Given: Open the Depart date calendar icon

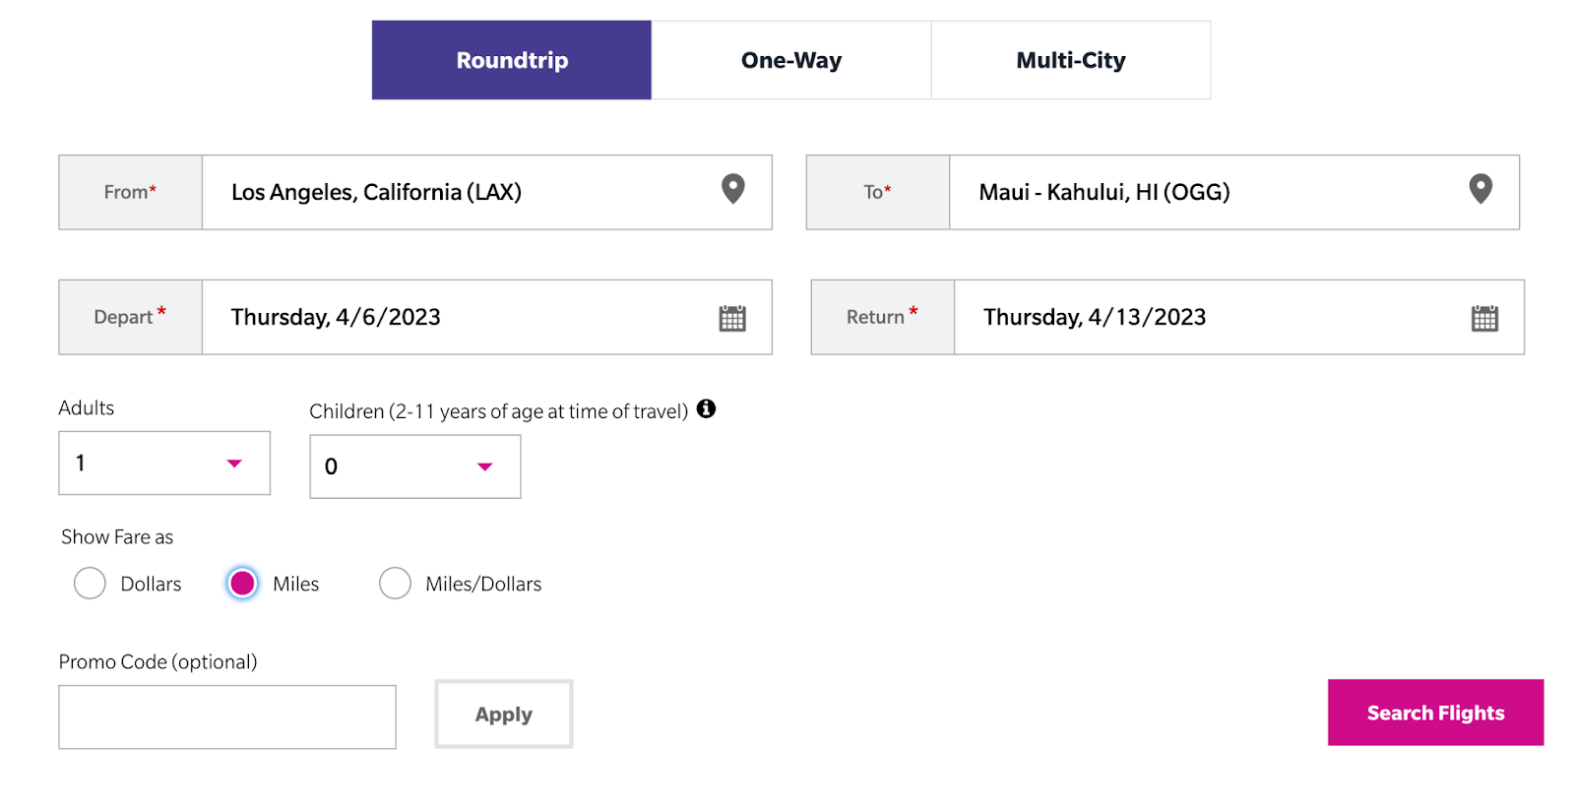Looking at the screenshot, I should (732, 318).
